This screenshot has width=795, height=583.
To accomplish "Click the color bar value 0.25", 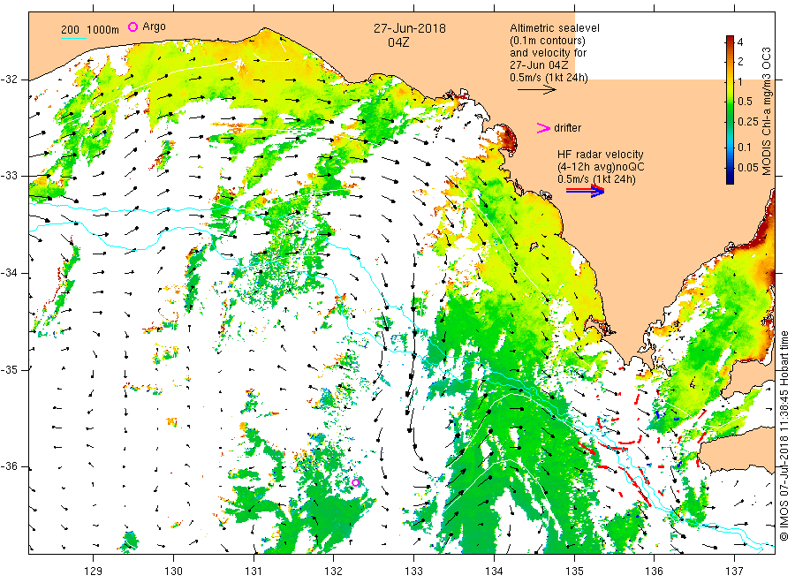I will (x=748, y=122).
